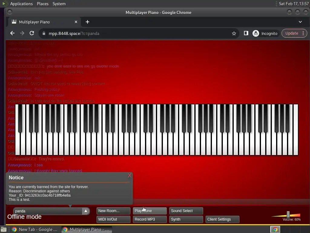Viewport: 310px width, 233px height.
Task: Click "You are currently banned" notice line
Action: click(49, 187)
